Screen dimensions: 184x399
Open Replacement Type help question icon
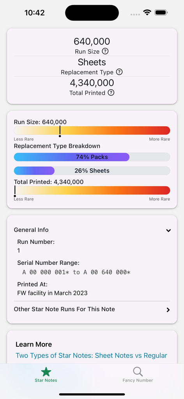click(x=119, y=72)
